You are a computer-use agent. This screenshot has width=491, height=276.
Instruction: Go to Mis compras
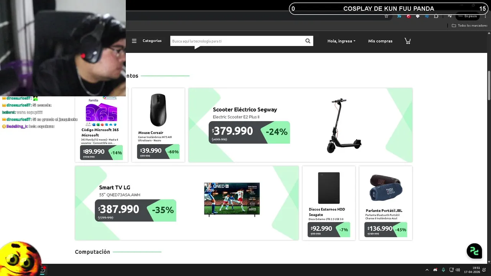pyautogui.click(x=380, y=41)
